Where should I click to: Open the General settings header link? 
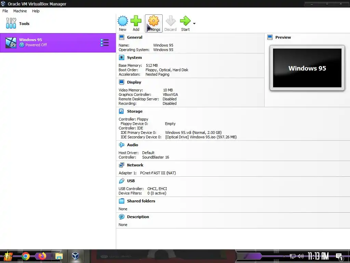[x=135, y=37]
